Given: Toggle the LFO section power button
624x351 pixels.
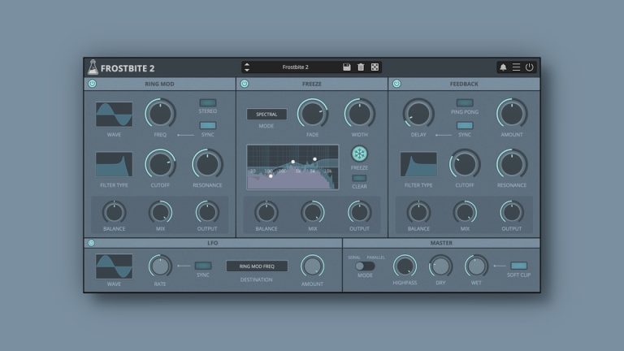Looking at the screenshot, I should [x=92, y=243].
